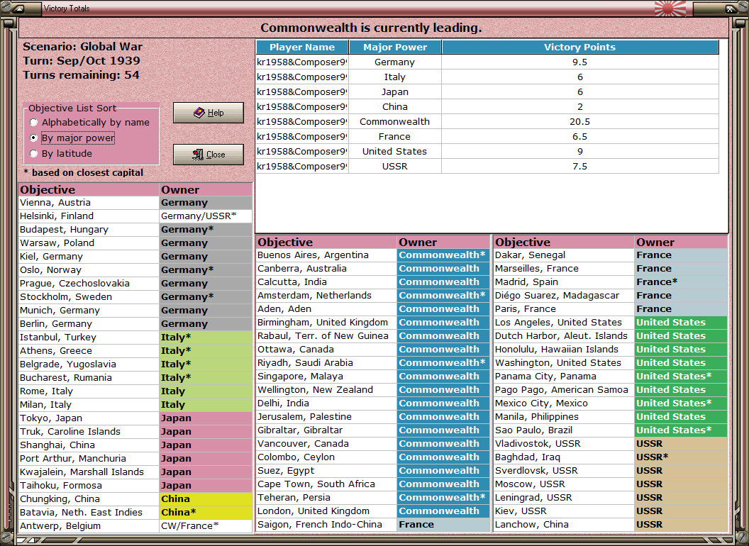The width and height of the screenshot is (749, 546).
Task: Click the title bar close icon at top right
Action: 731,8
